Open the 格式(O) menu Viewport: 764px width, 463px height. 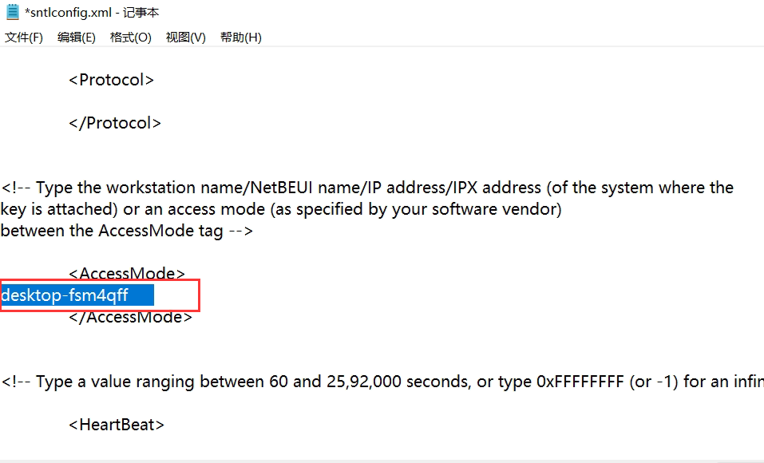pyautogui.click(x=130, y=38)
